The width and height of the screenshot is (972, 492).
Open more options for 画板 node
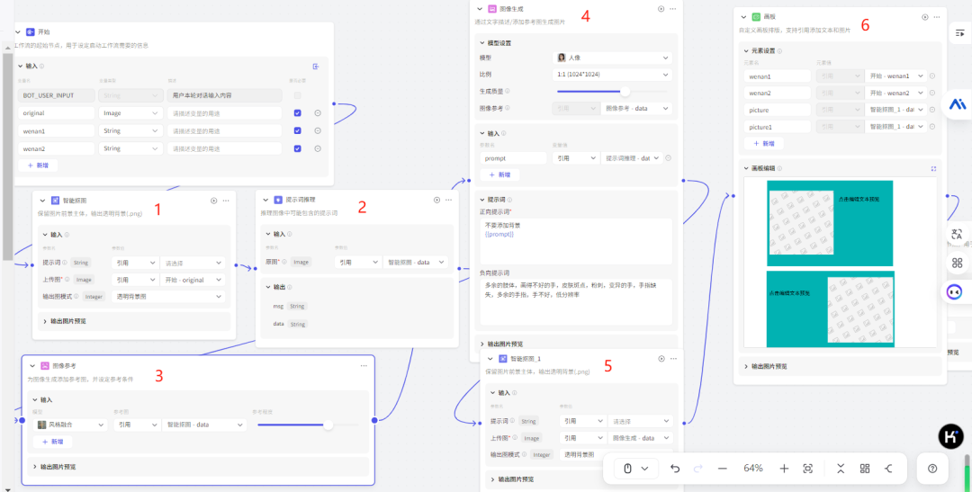point(936,17)
